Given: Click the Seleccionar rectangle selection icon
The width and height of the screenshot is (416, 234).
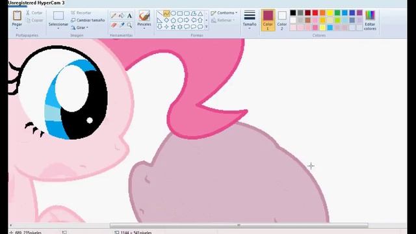Looking at the screenshot, I should [x=58, y=16].
